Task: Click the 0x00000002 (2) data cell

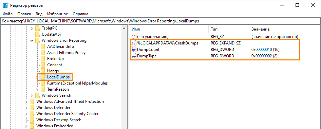Action: [x=264, y=56]
